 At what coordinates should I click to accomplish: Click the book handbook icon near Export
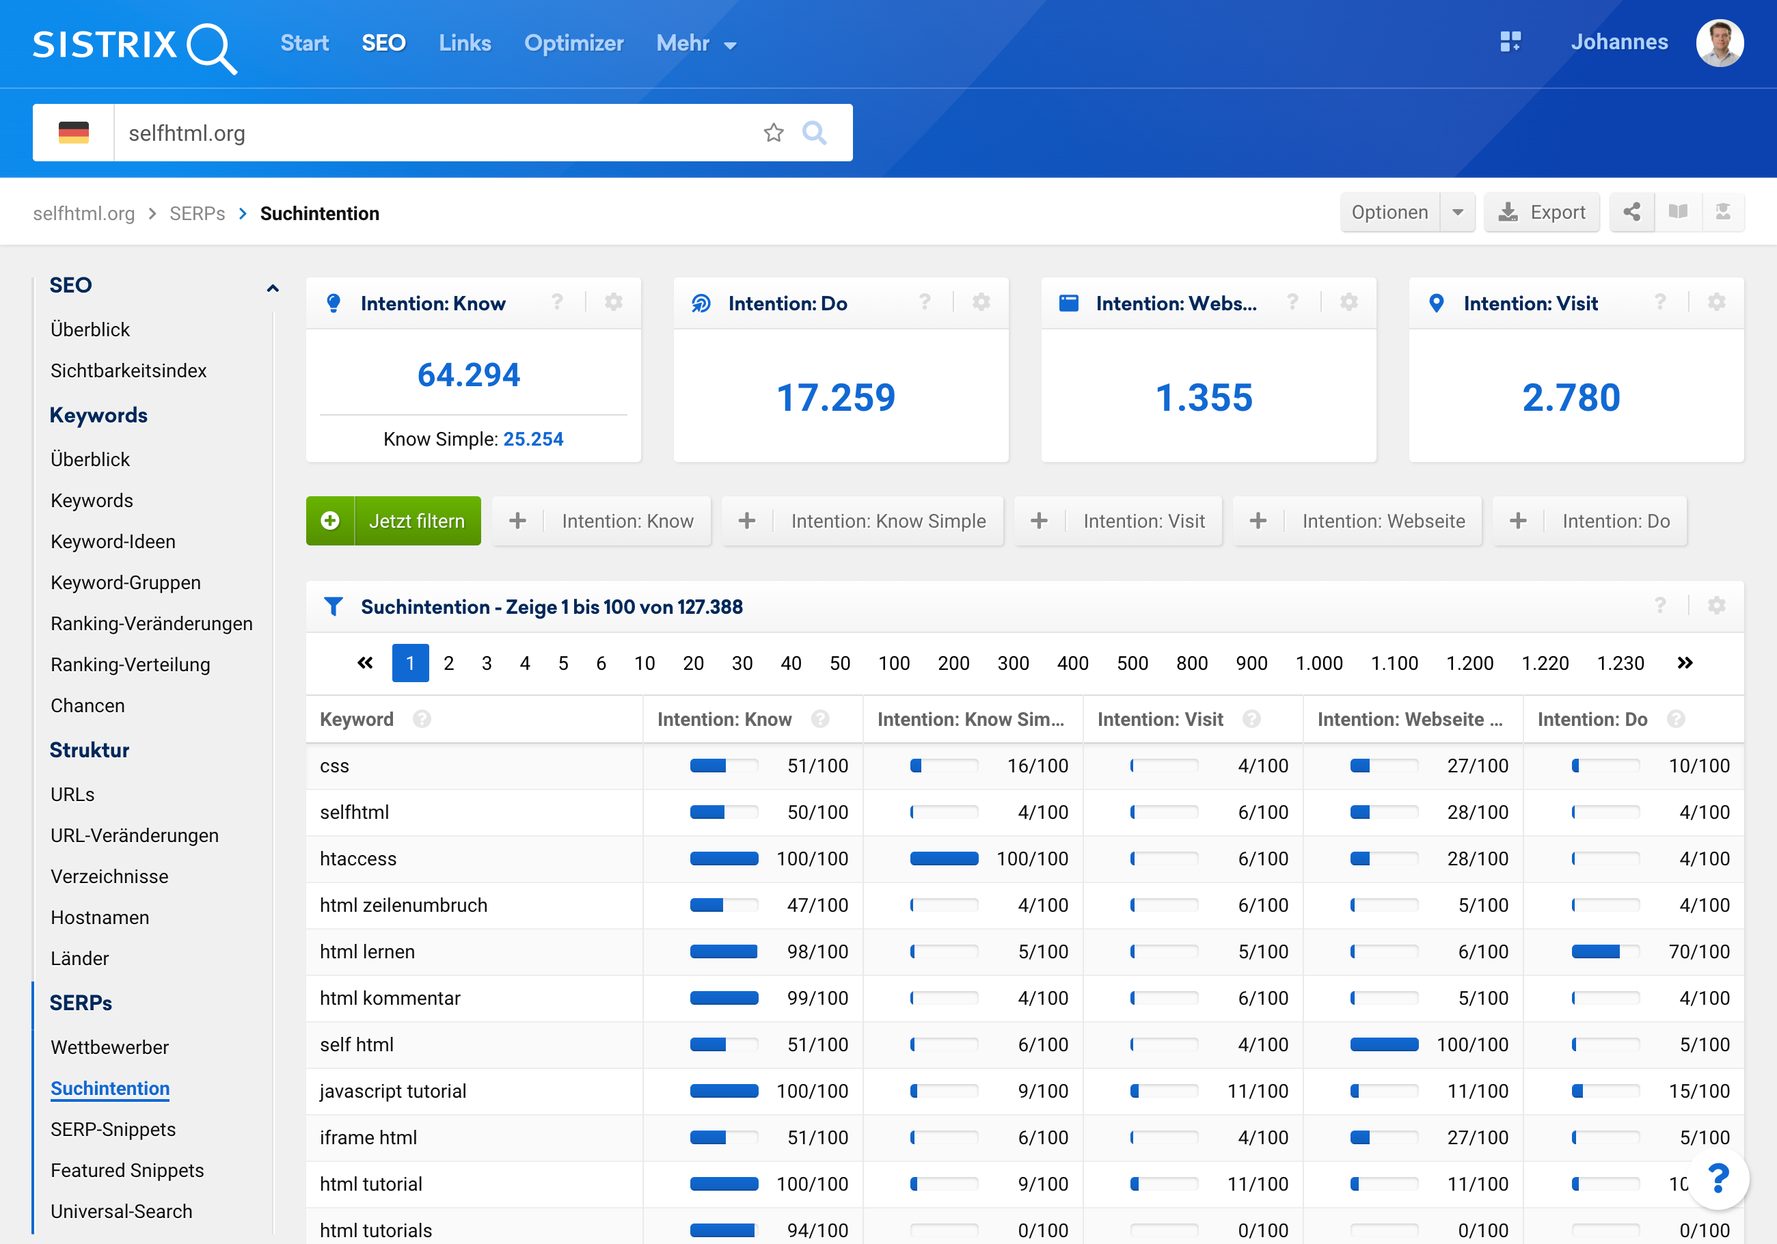(1677, 212)
